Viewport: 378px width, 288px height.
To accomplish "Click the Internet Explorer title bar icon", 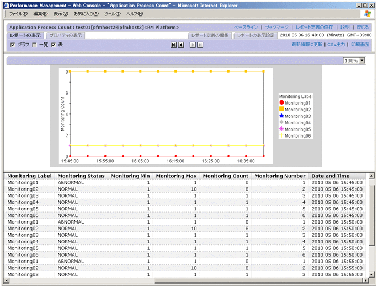I will (5, 4).
